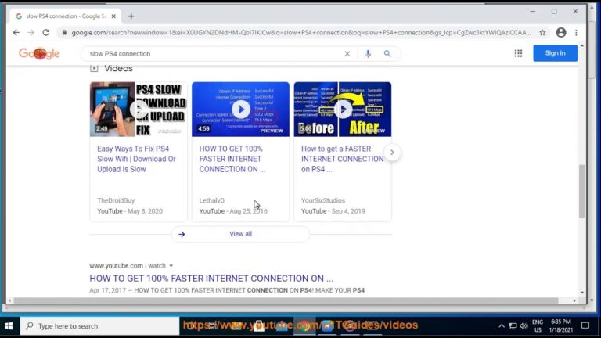Open Chrome's three-dot menu
This screenshot has height=338, width=601.
pyautogui.click(x=576, y=33)
